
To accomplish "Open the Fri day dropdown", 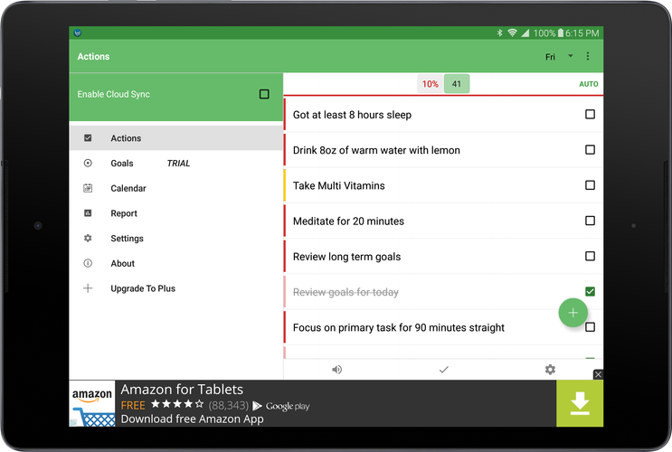I will pyautogui.click(x=559, y=57).
